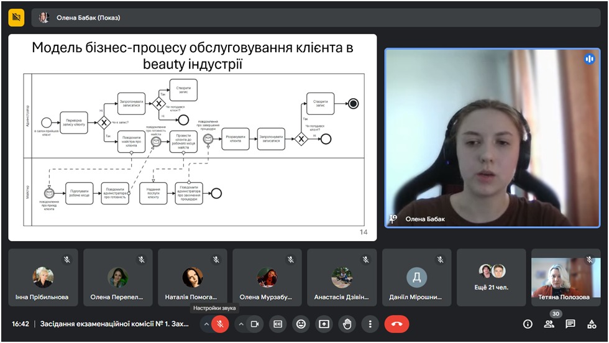Leave the call with the red hang-up button
The image size is (609, 343).
pos(396,324)
